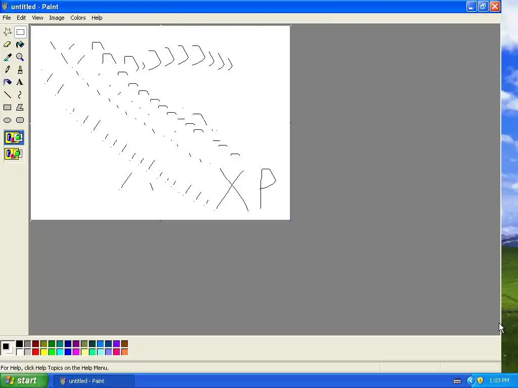This screenshot has height=388, width=518.
Task: Select the Polygon tool
Action: [x=20, y=108]
